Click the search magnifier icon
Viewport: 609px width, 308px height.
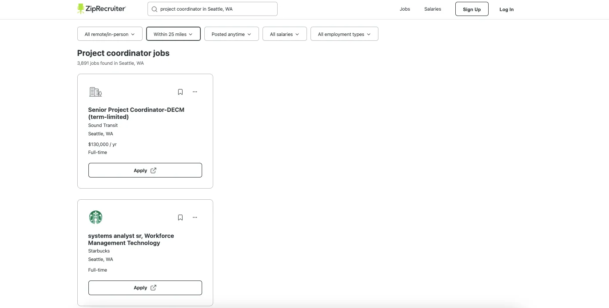tap(154, 9)
